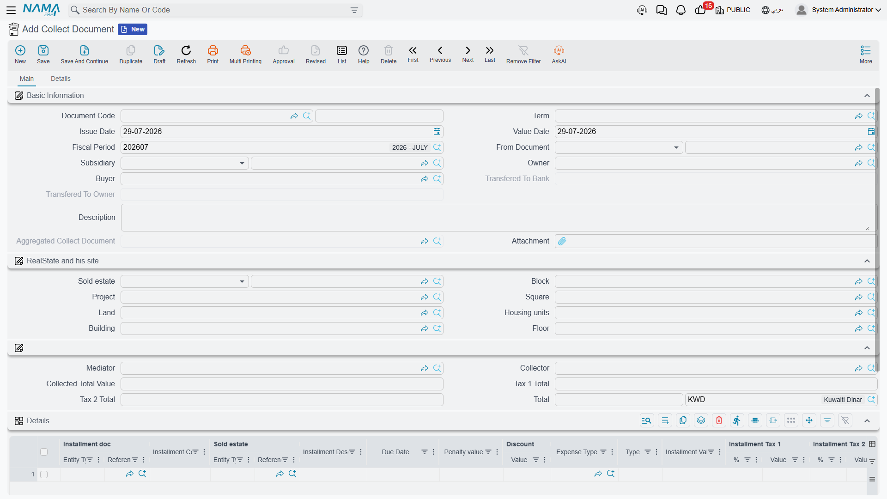Click the page vertical scrollbar
Image resolution: width=887 pixels, height=499 pixels.
(877, 231)
